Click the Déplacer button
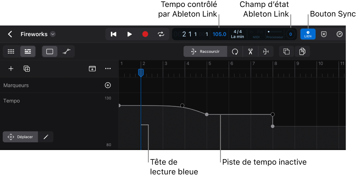The height and width of the screenshot is (176, 356). click(20, 137)
